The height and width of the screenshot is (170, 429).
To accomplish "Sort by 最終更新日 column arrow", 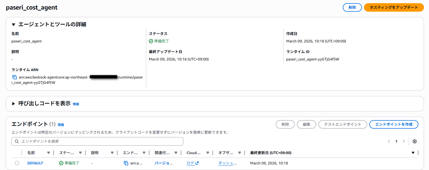I will (x=413, y=153).
